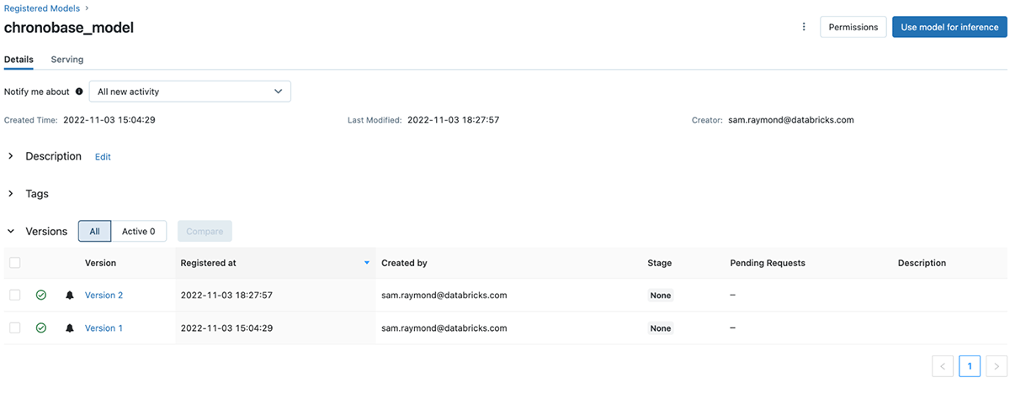Image resolution: width=1010 pixels, height=398 pixels.
Task: Expand the Tags section
Action: click(x=11, y=194)
